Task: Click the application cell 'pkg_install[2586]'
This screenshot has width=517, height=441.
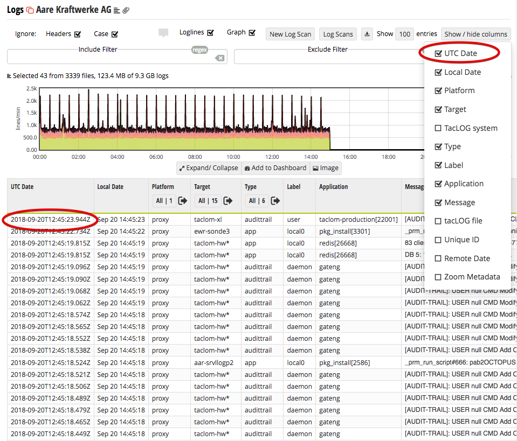Action: [344, 362]
